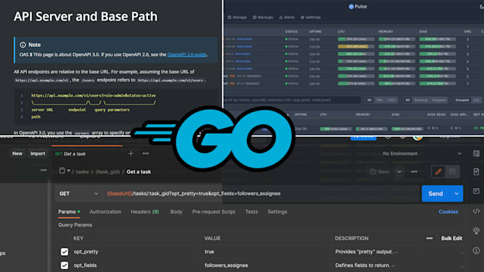Open the GET method dropdown
The image size is (484, 272).
(78, 193)
